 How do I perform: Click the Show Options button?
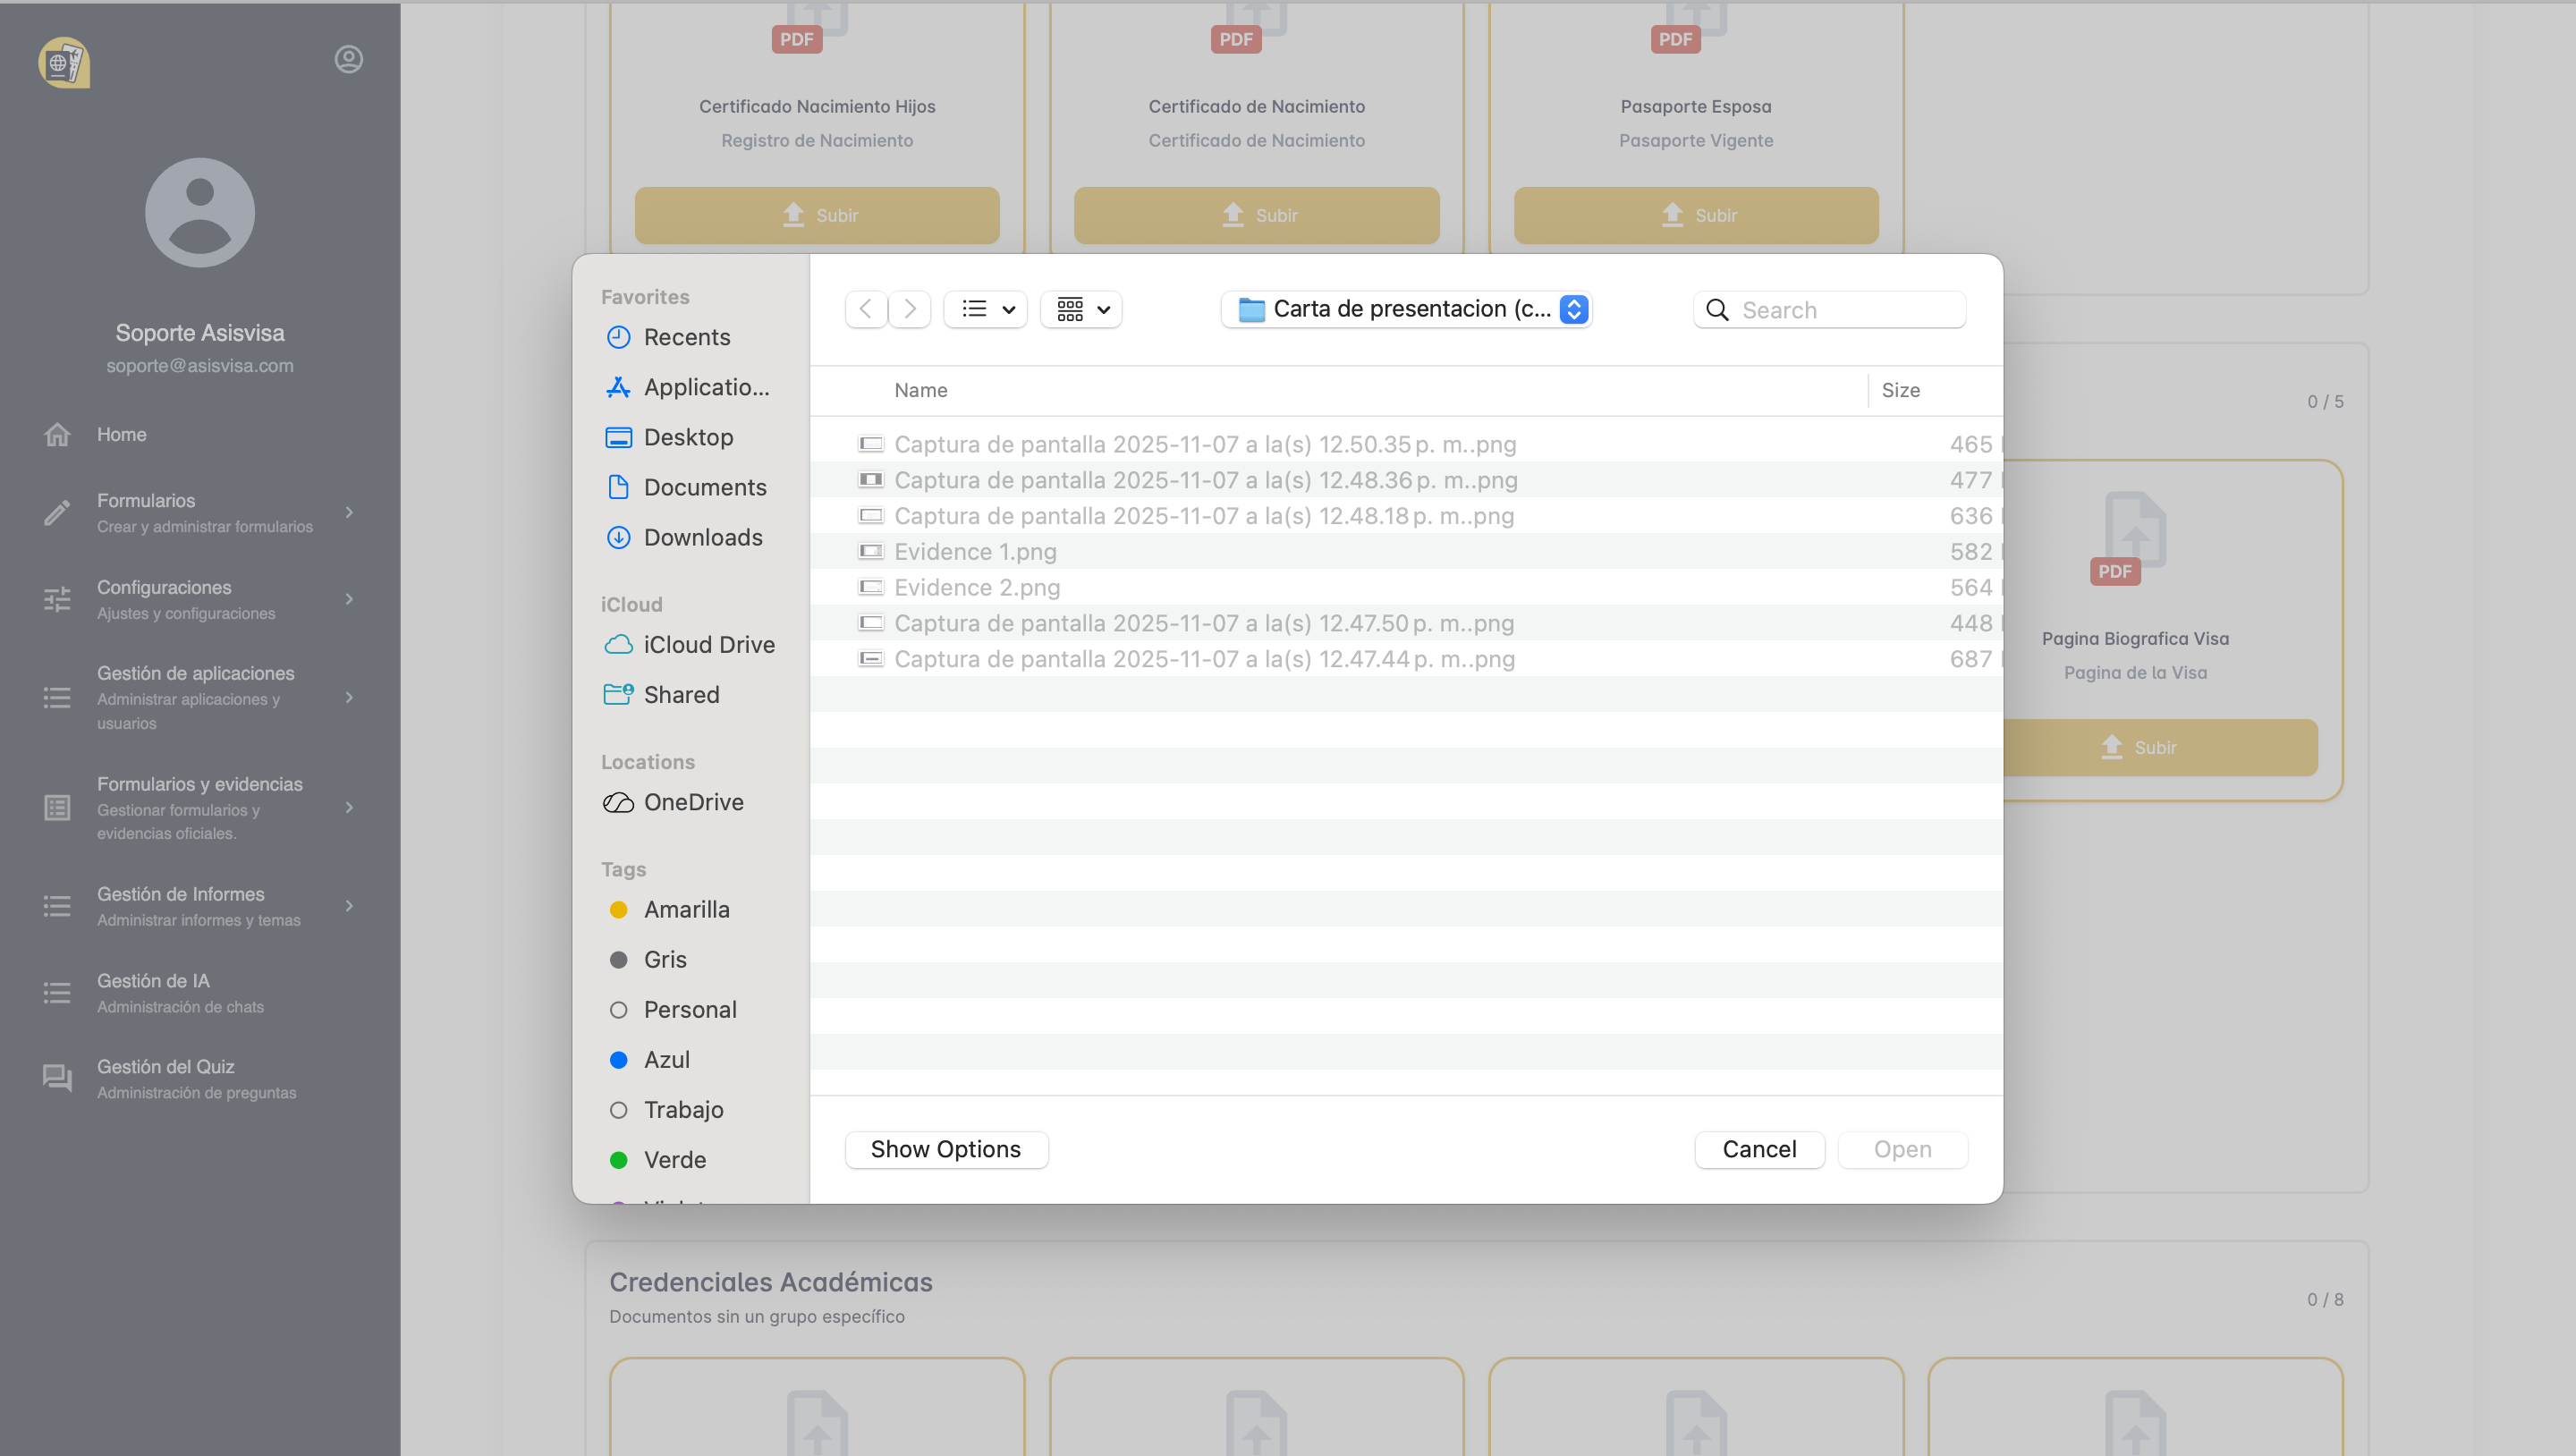point(945,1149)
